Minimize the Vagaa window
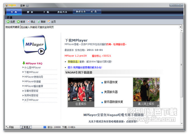 point(171,5)
